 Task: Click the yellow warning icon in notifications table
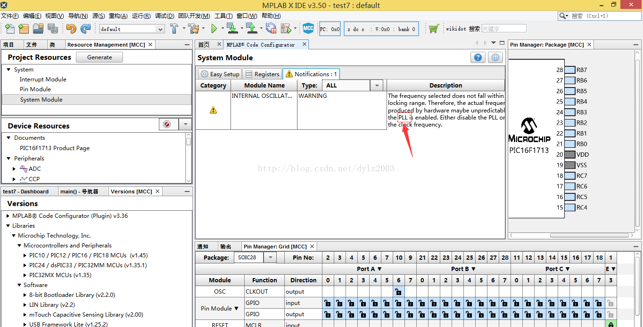[213, 110]
